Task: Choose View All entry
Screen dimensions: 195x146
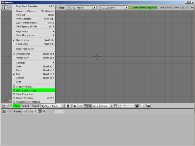Action: pyautogui.click(x=34, y=15)
